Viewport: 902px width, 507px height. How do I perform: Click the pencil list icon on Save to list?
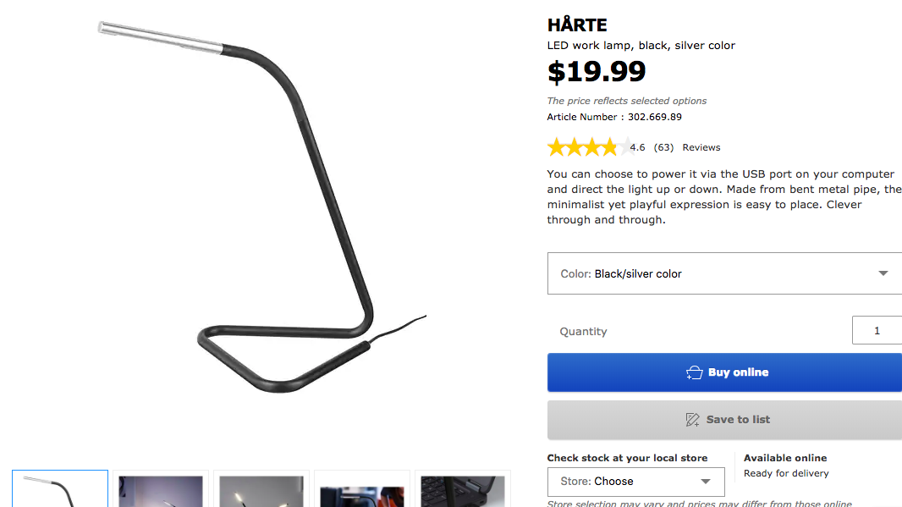click(693, 420)
